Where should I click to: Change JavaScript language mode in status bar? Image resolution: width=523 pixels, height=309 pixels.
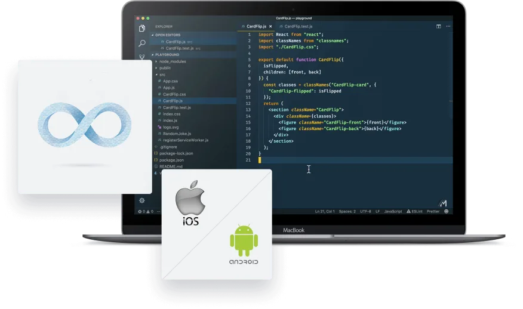tap(393, 211)
